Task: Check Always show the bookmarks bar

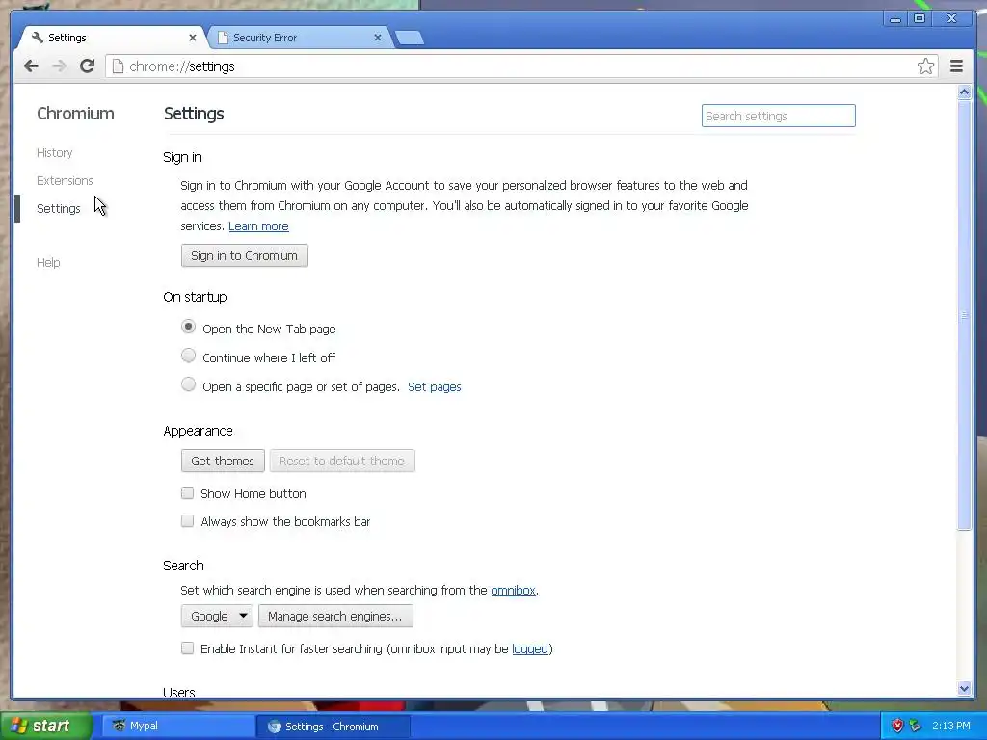Action: [188, 520]
